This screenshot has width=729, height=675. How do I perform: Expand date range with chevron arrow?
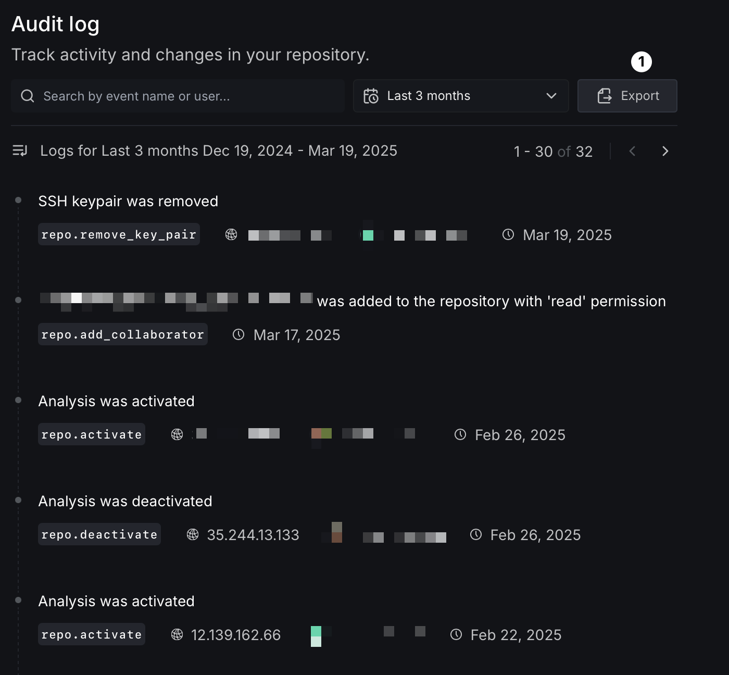(551, 96)
